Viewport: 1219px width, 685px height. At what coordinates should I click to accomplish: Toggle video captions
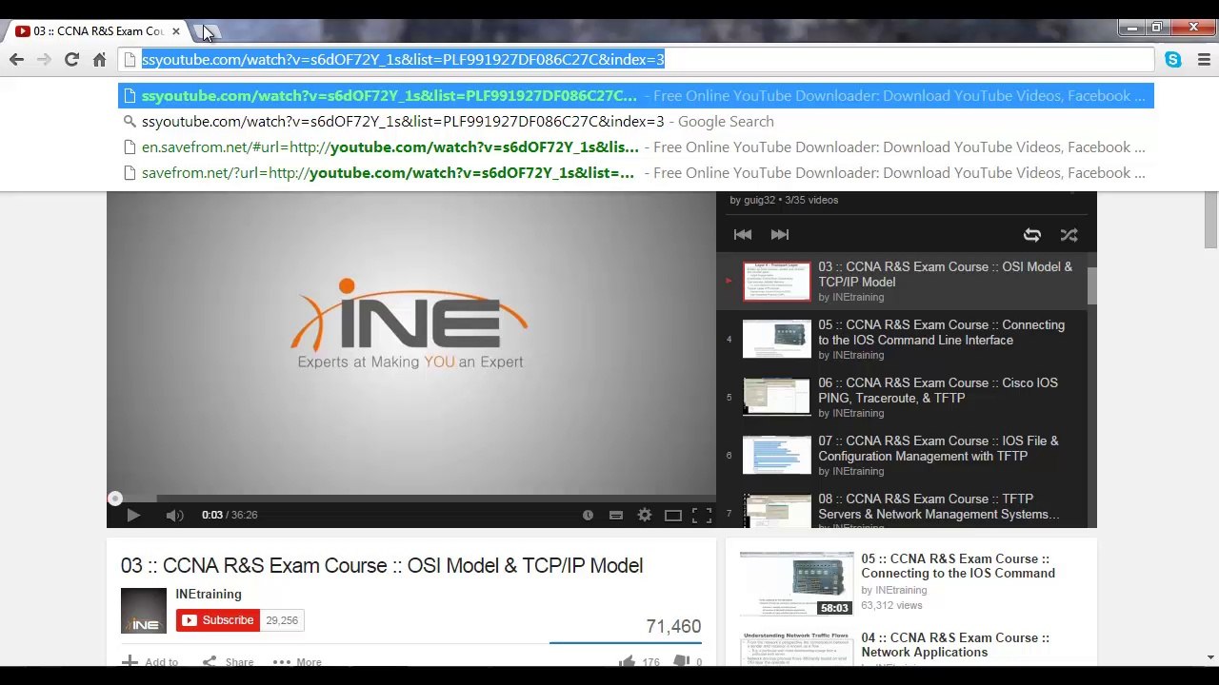(x=616, y=515)
